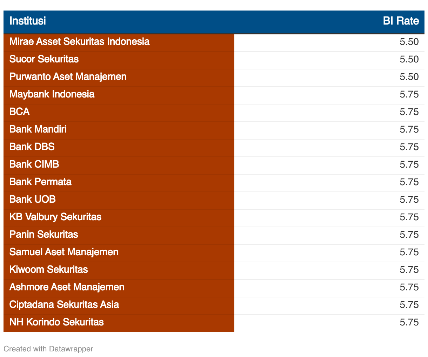Viewport: 428px width, 357px height.
Task: Click the 5.75 rate in NH Korindo row
Action: (x=409, y=322)
